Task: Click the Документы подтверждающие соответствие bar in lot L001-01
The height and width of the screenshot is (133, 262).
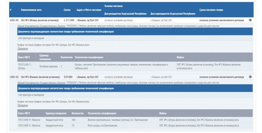Action: [x=135, y=31]
